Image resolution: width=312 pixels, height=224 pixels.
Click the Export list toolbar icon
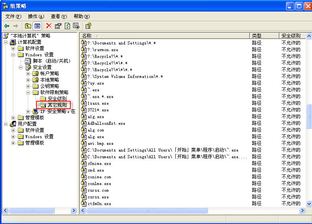[x=76, y=26]
